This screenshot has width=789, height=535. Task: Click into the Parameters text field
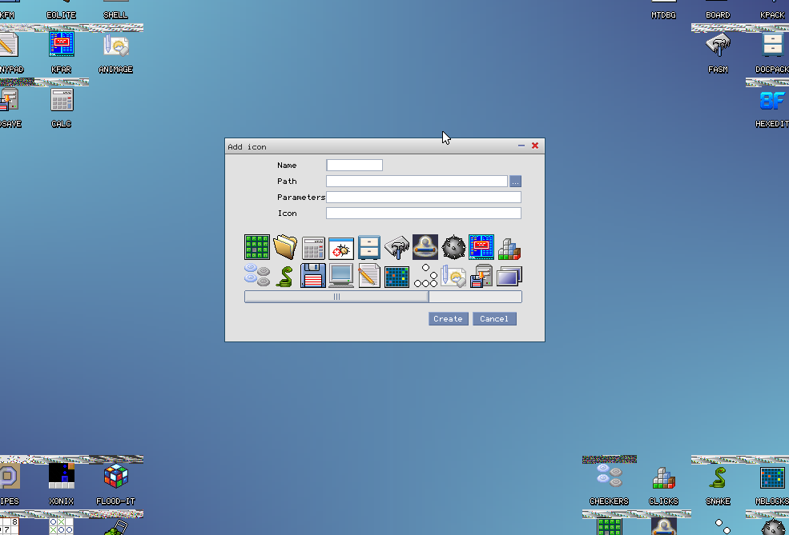(423, 198)
